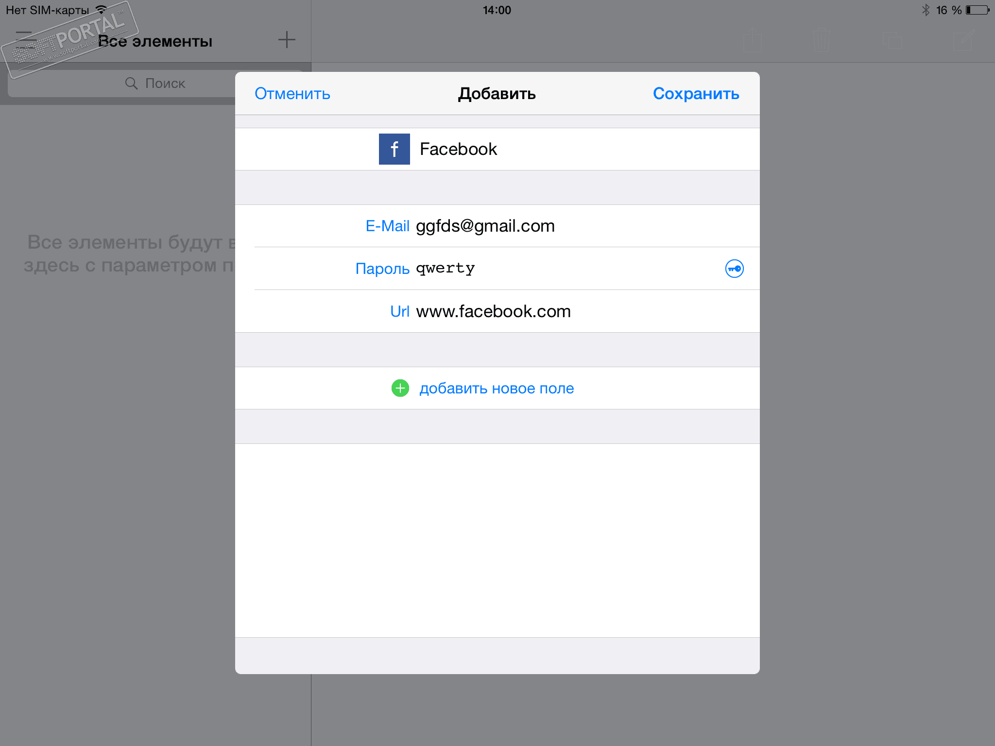Tap the plus icon to add item

tap(287, 40)
